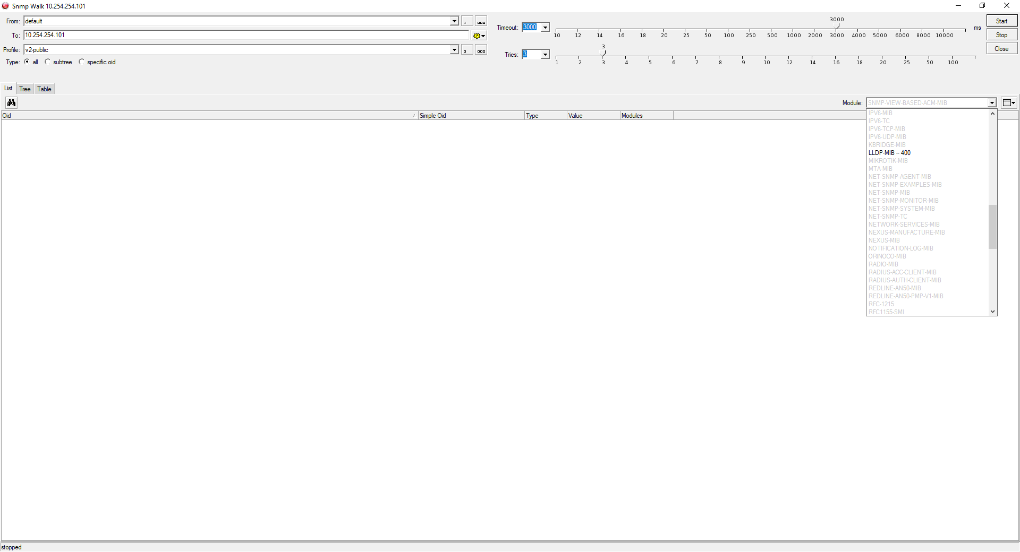The height and width of the screenshot is (552, 1020).
Task: Expand the Profile dropdown arrow
Action: (454, 50)
